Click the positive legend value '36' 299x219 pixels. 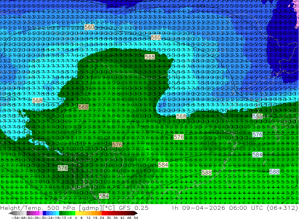pyautogui.click(x=115, y=218)
